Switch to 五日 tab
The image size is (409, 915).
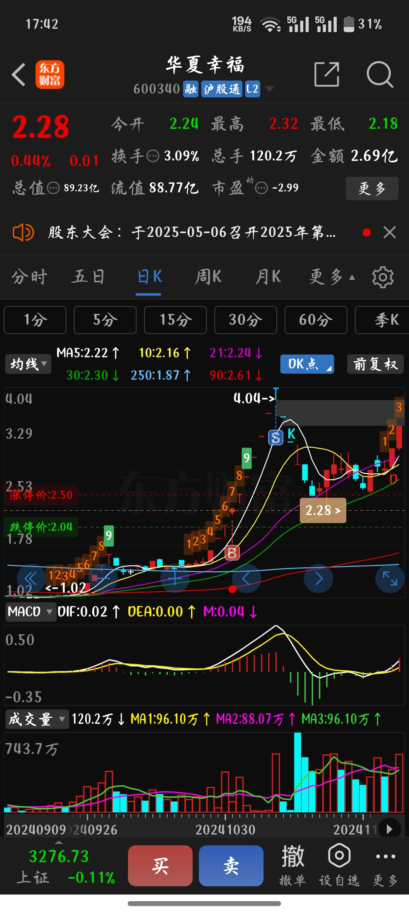[x=88, y=277]
